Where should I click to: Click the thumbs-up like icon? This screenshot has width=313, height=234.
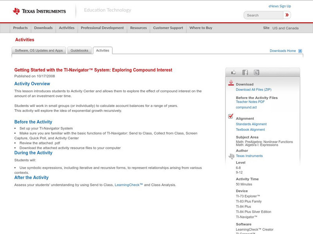(233, 72)
